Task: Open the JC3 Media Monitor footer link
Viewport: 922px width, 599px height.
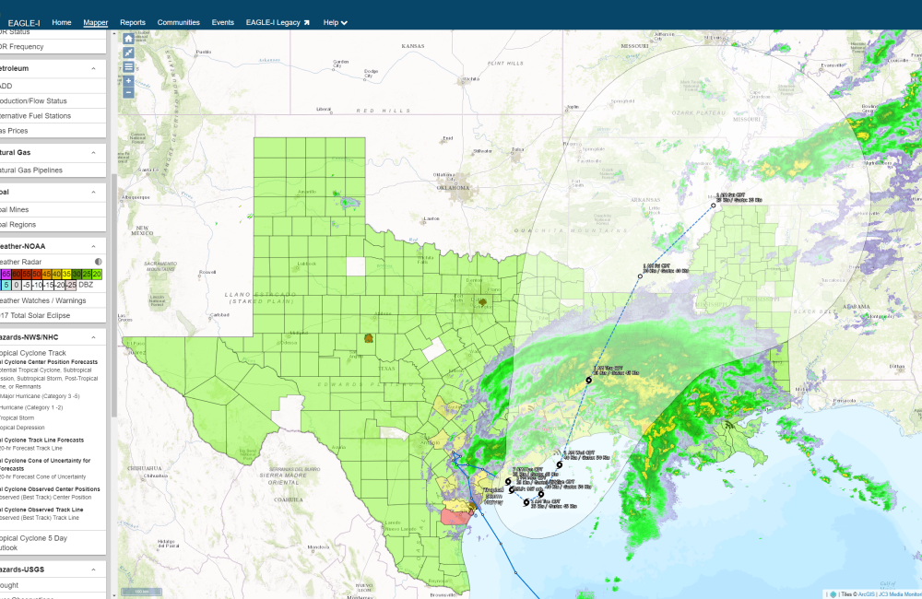Action: 900,594
